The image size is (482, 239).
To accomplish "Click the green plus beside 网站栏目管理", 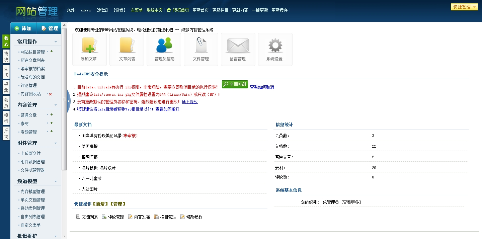I will coord(52,52).
